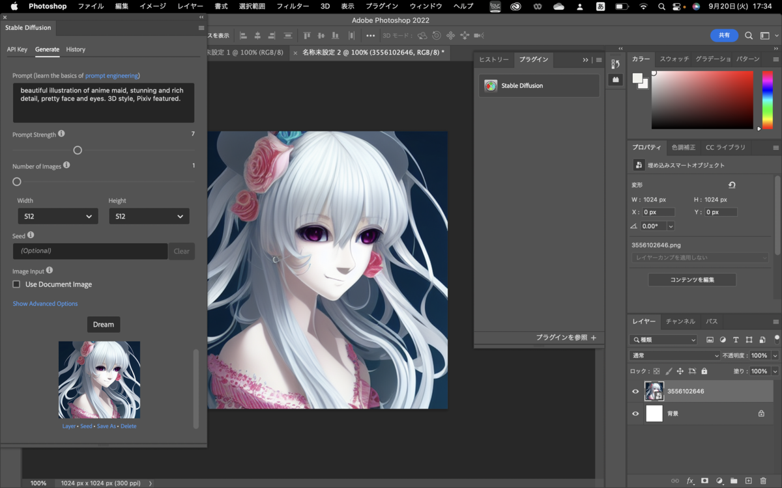Align bottom edges in options bar
The height and width of the screenshot is (488, 782).
[335, 36]
